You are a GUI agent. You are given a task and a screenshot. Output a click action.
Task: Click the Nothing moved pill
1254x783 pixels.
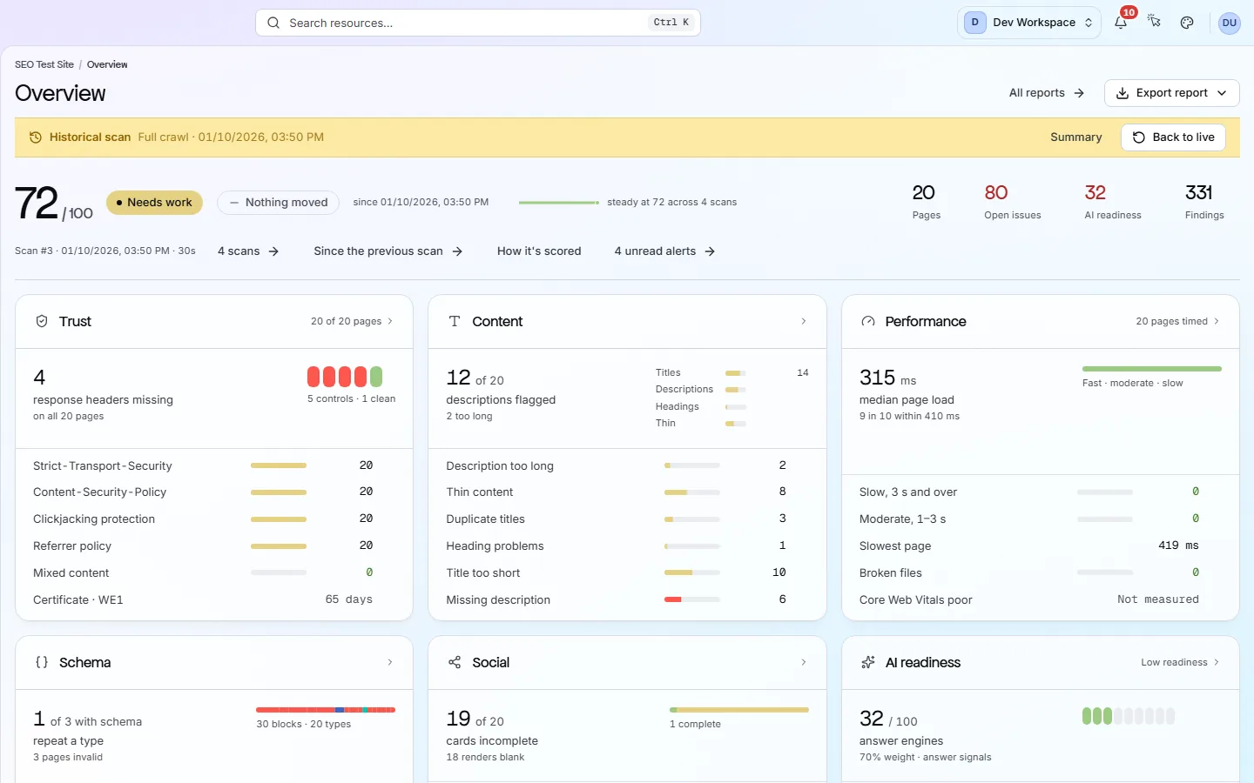click(x=279, y=203)
